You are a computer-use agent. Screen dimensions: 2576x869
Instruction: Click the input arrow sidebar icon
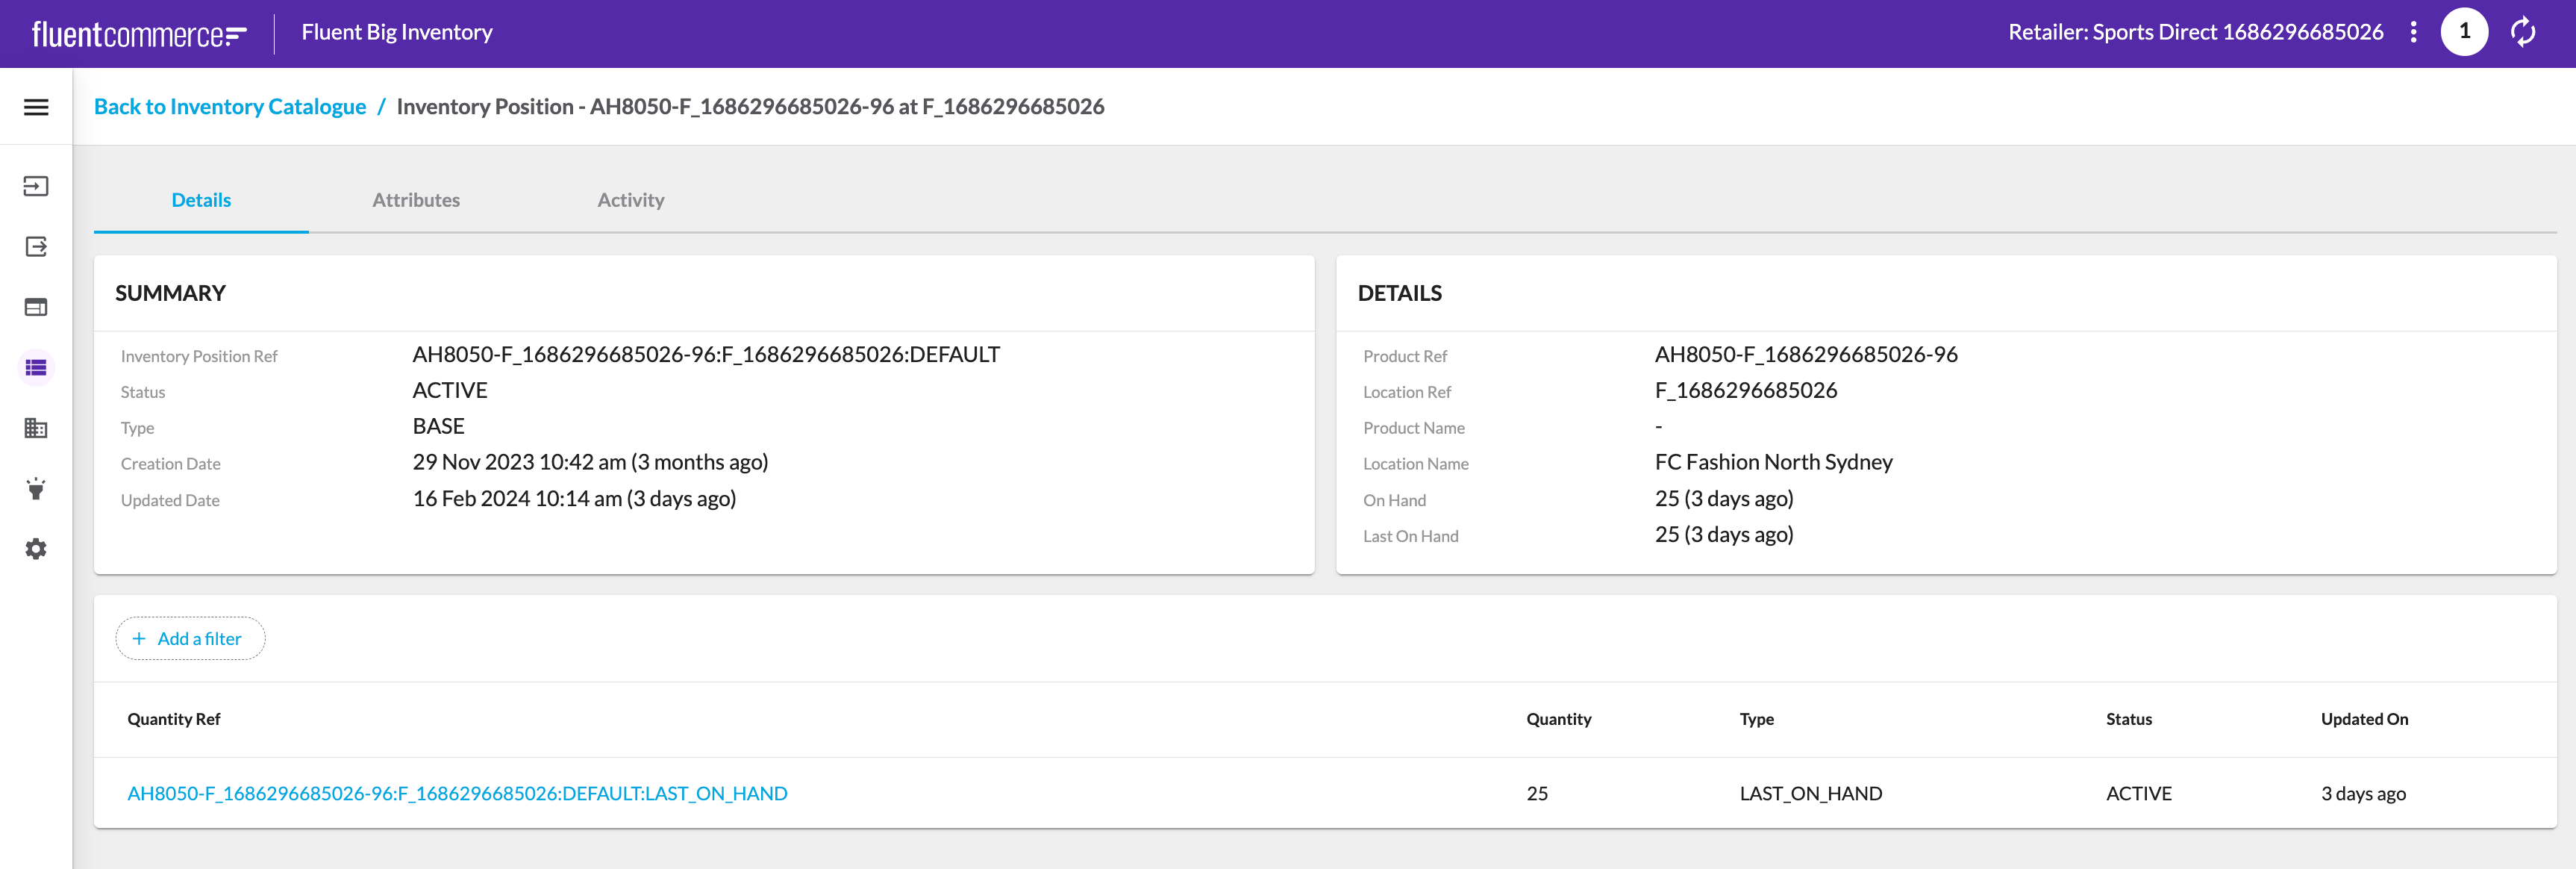tap(36, 186)
